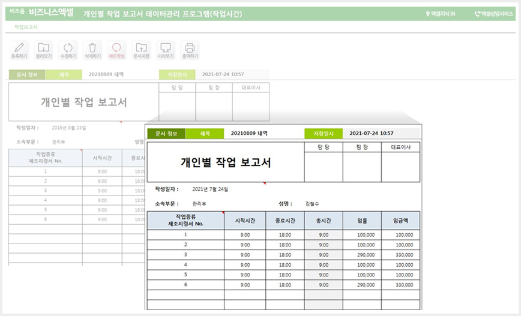Click 20210809 내역 title field in enlarged preview
This screenshot has width=521, height=316.
click(x=249, y=133)
